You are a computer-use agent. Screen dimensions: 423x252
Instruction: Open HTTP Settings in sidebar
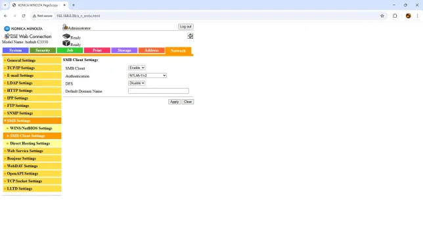tap(32, 91)
